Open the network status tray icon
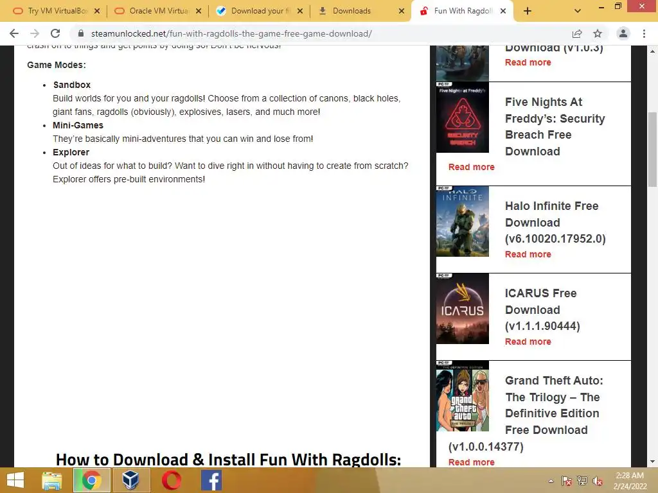The width and height of the screenshot is (658, 493). click(x=582, y=481)
